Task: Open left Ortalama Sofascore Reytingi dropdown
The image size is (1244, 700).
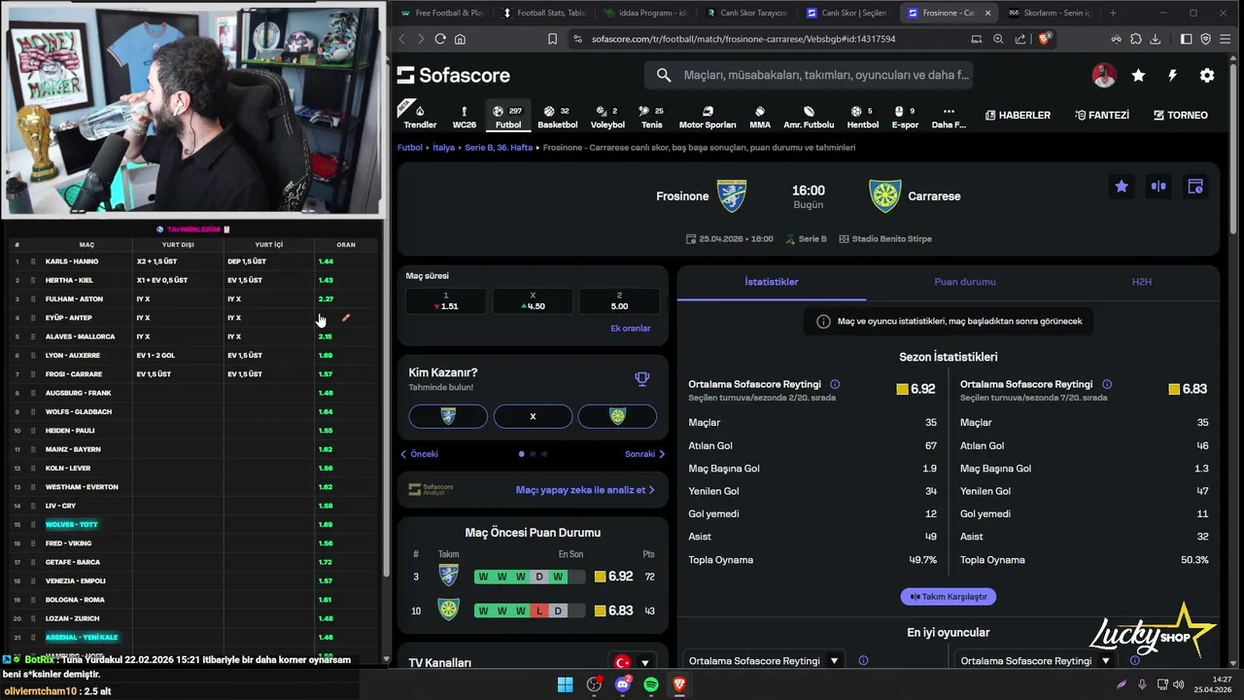Action: pyautogui.click(x=763, y=661)
